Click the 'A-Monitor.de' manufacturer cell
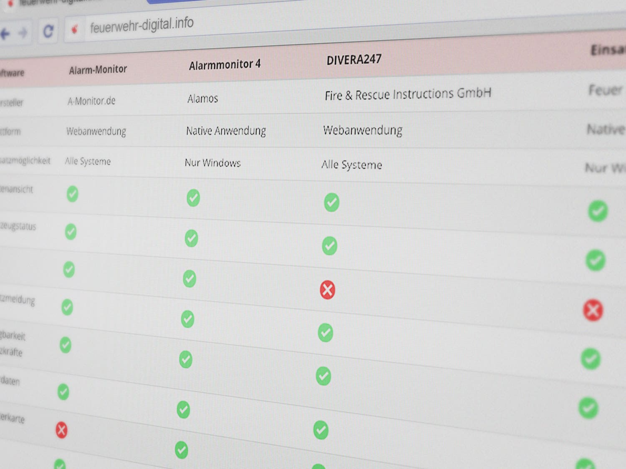The height and width of the screenshot is (469, 626). coord(91,101)
